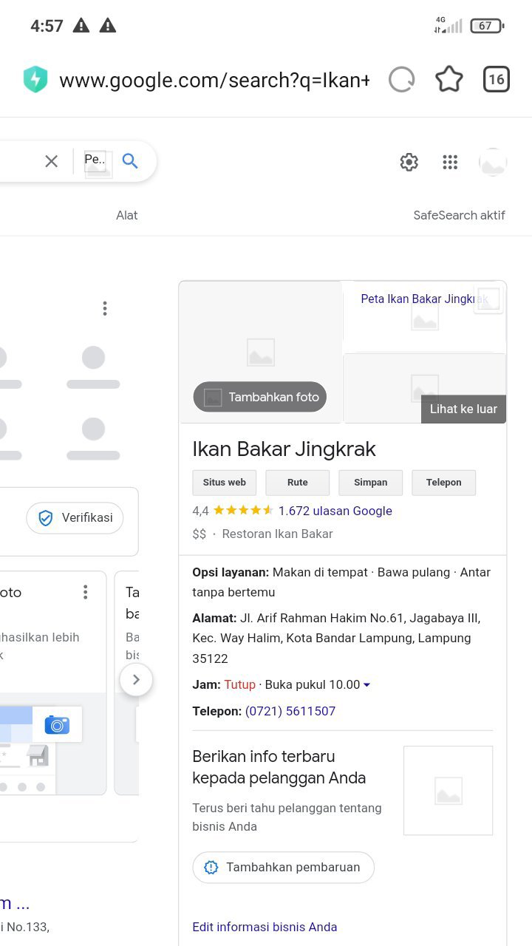This screenshot has height=946, width=532.
Task: Open 1.672 ulasan Google reviews link
Action: (335, 511)
